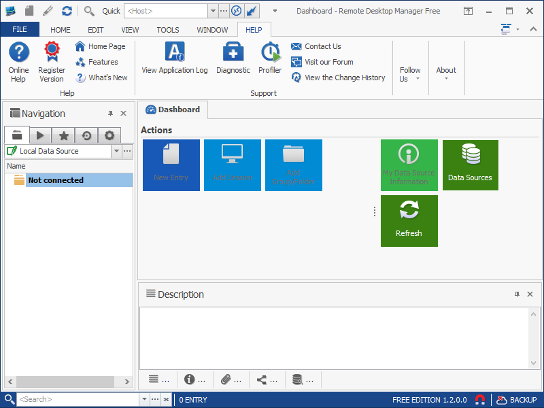Click the new entry icon in title bar
Image resolution: width=544 pixels, height=408 pixels.
click(x=29, y=11)
